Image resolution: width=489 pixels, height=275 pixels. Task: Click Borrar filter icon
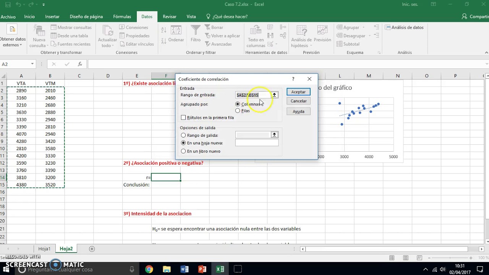point(207,27)
